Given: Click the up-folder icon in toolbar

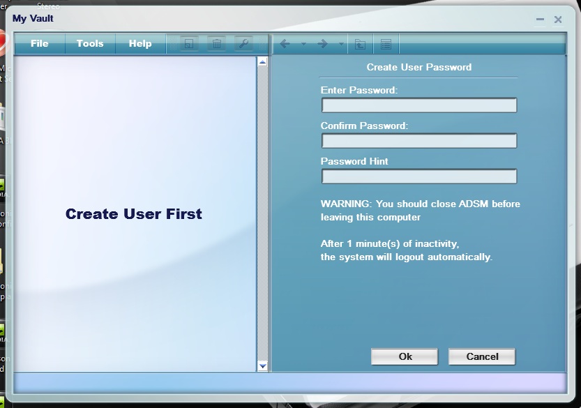Looking at the screenshot, I should [x=360, y=44].
